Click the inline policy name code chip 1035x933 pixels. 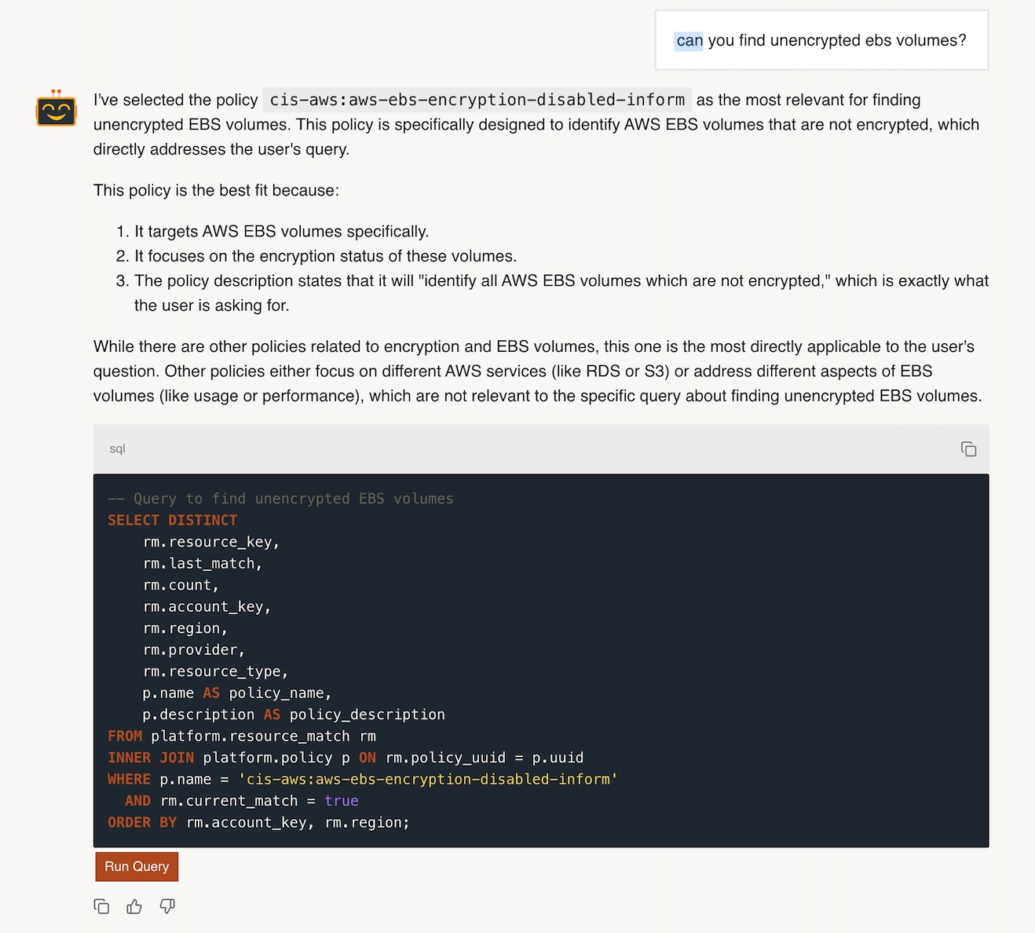[477, 100]
